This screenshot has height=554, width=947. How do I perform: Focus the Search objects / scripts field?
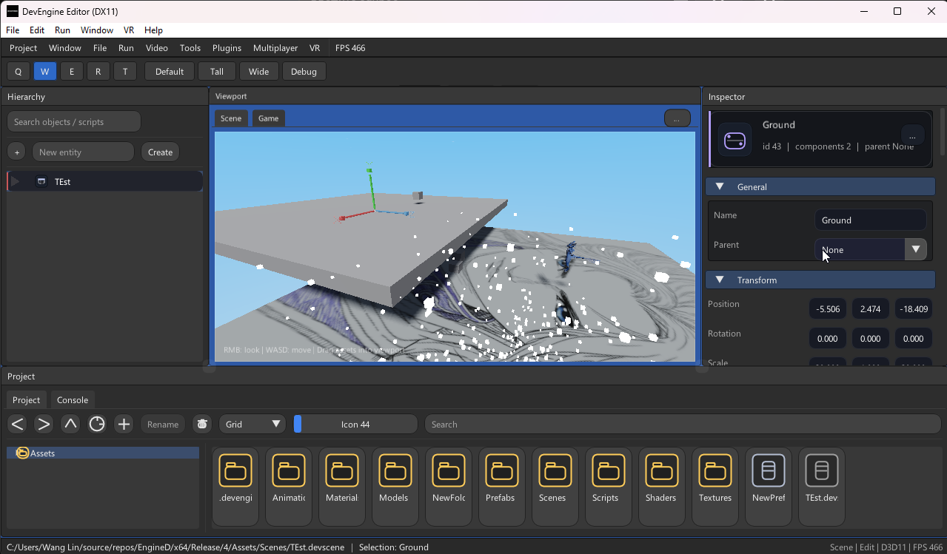click(74, 121)
